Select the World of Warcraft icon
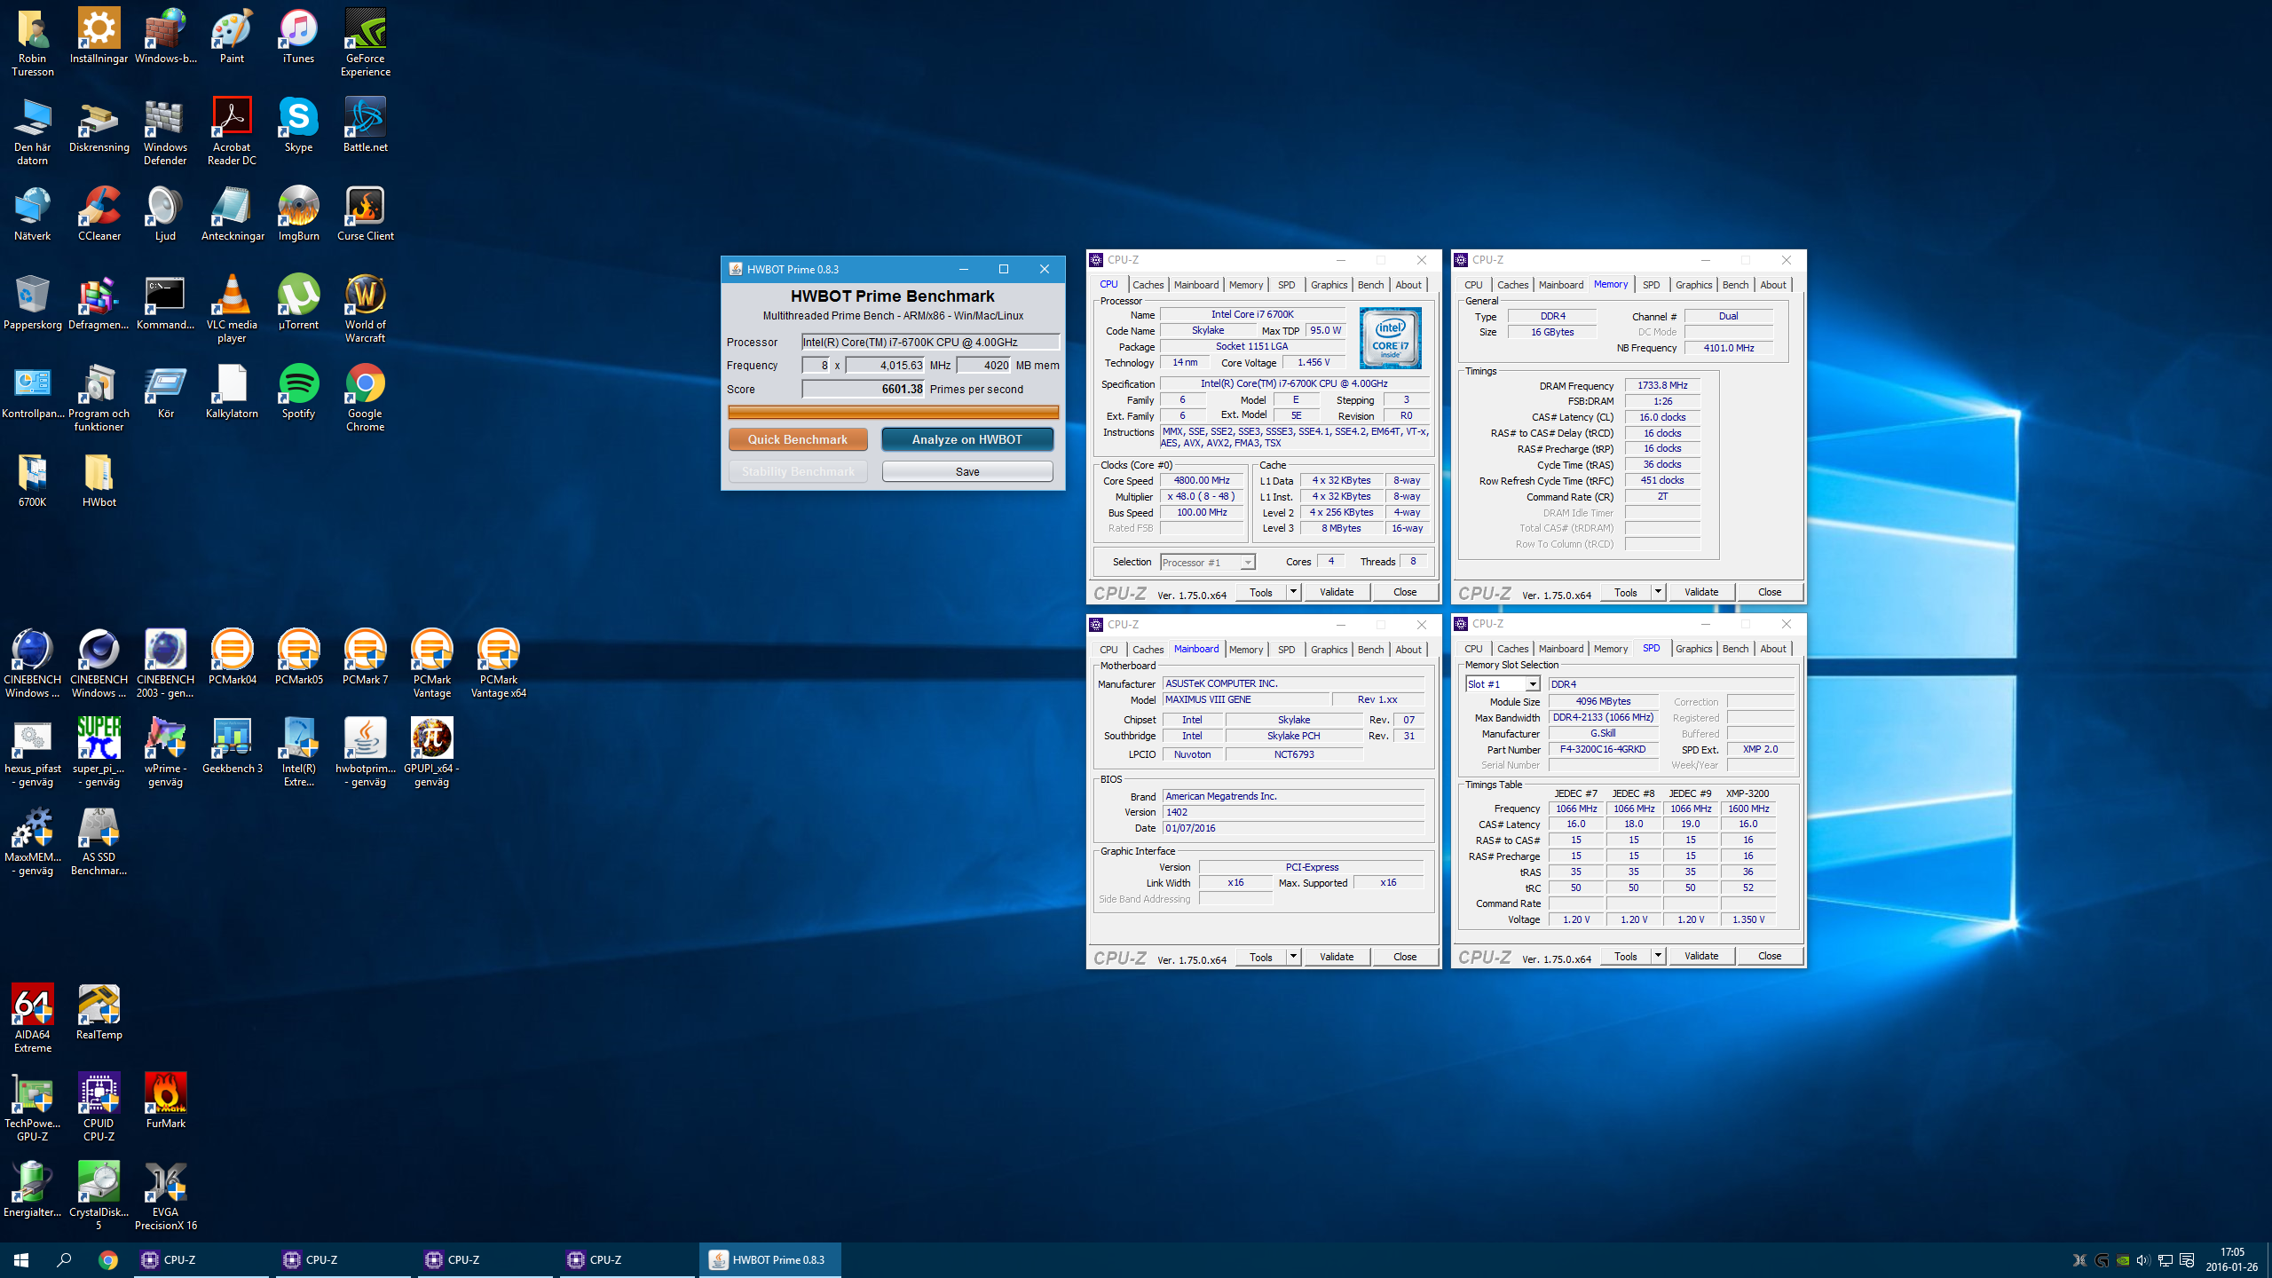Image resolution: width=2272 pixels, height=1278 pixels. pos(365,308)
